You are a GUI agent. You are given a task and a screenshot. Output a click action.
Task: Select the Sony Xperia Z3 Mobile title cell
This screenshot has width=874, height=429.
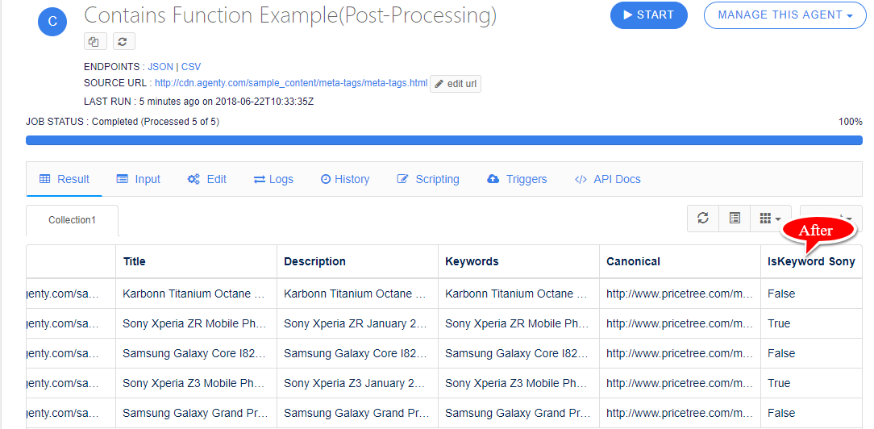tap(196, 383)
